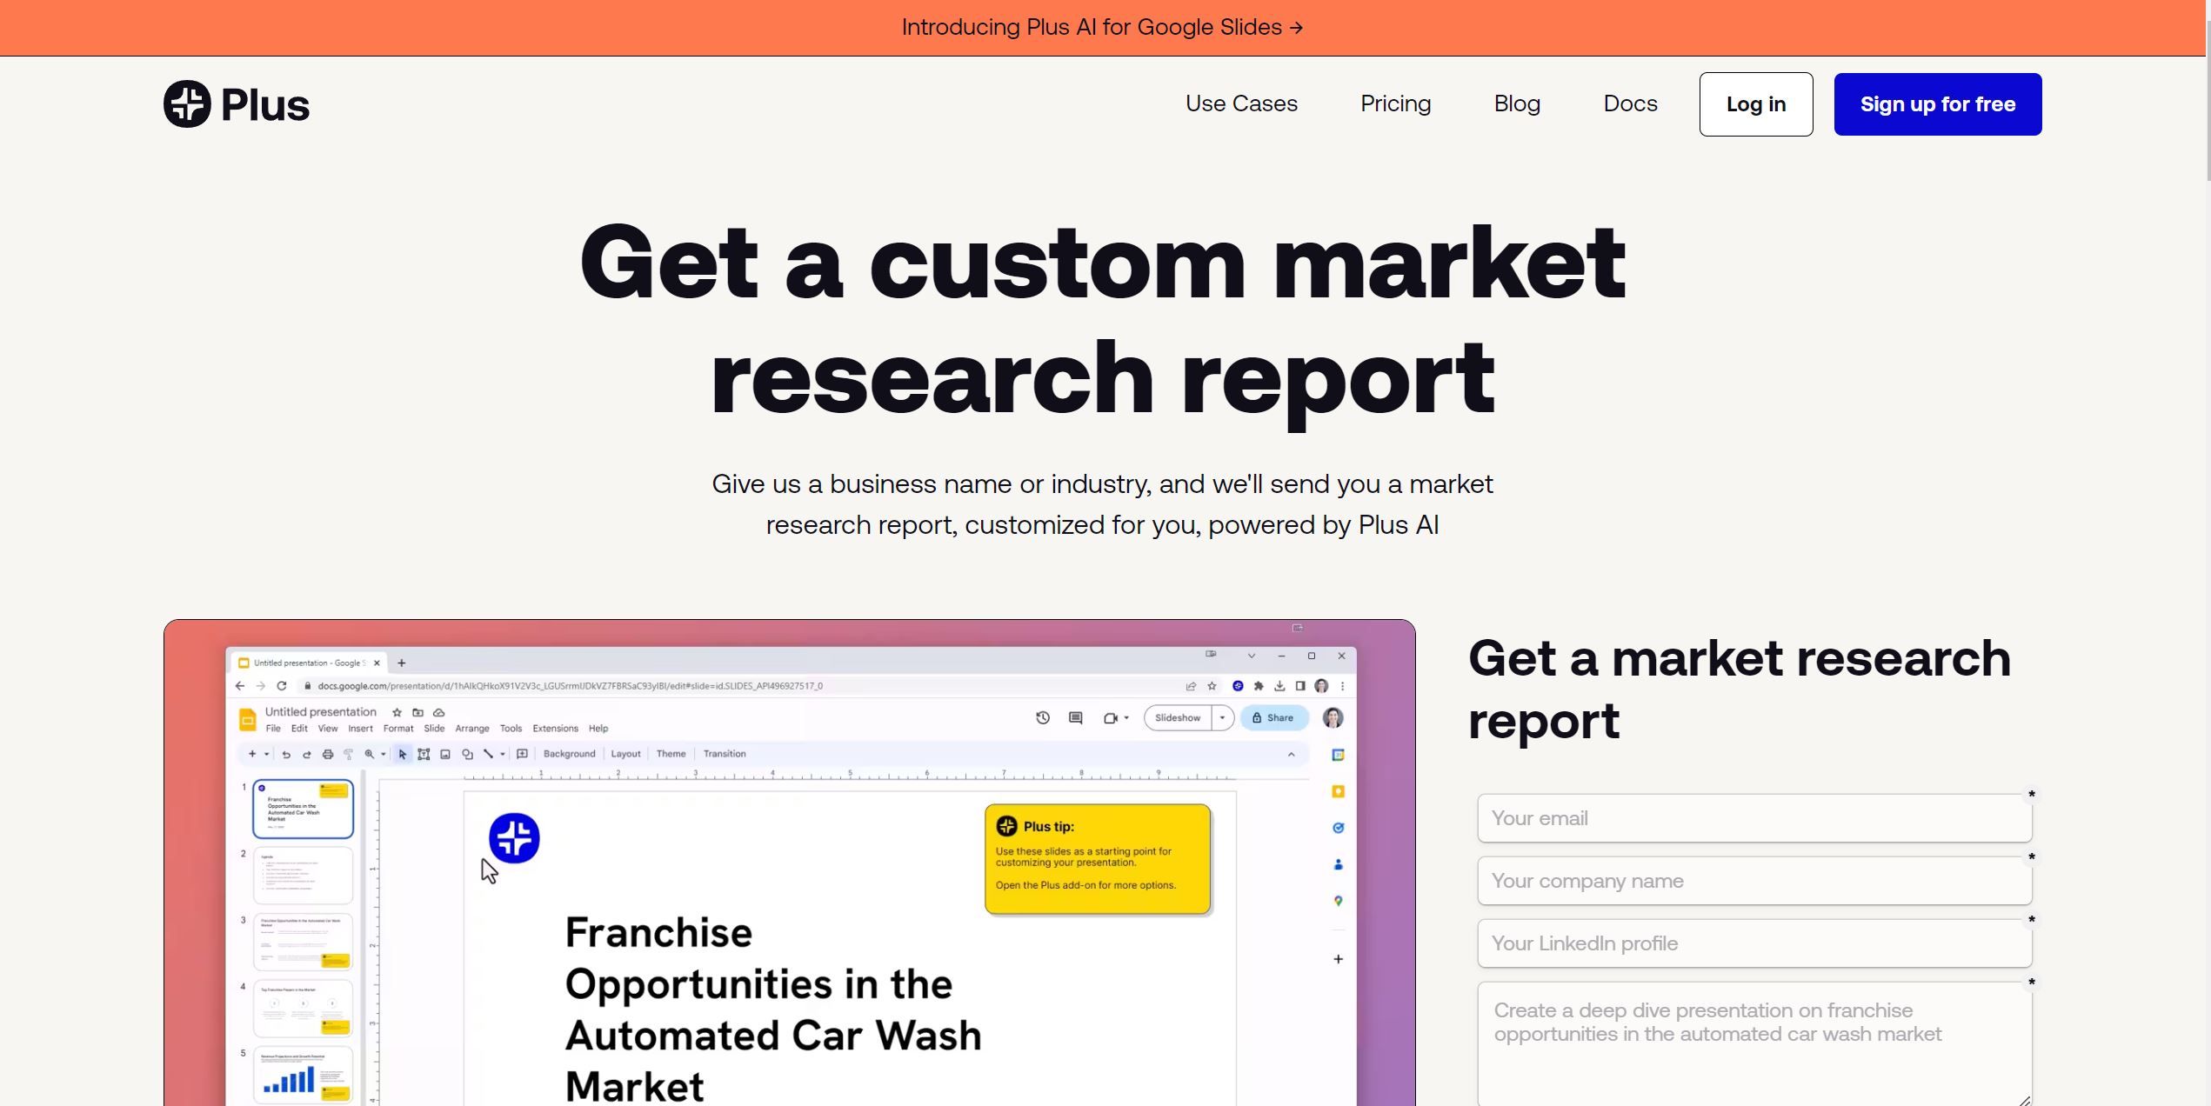Click undo icon in Slides demo toolbar

[285, 755]
